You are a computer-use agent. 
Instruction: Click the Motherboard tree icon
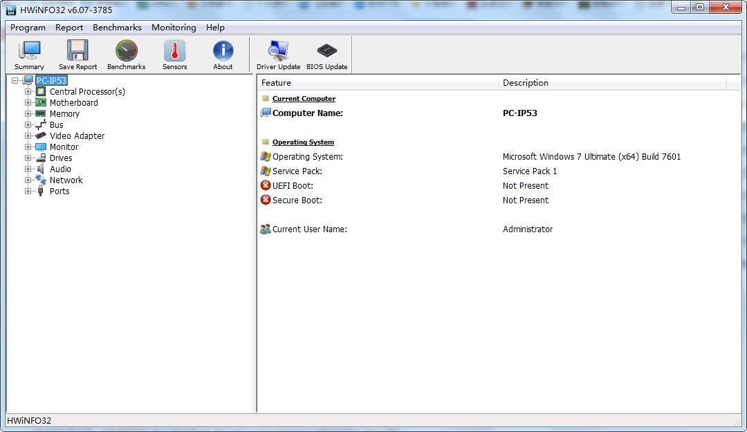[x=41, y=102]
